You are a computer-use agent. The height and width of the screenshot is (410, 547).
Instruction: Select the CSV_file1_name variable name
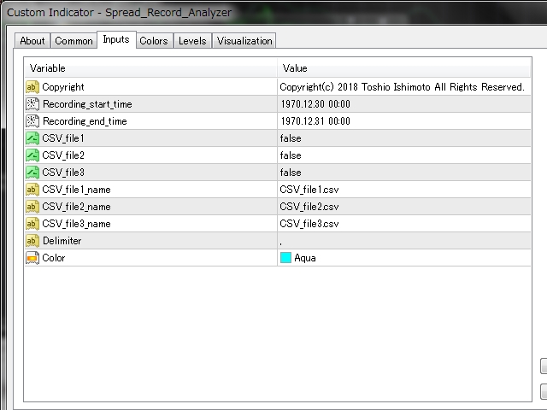(x=76, y=190)
